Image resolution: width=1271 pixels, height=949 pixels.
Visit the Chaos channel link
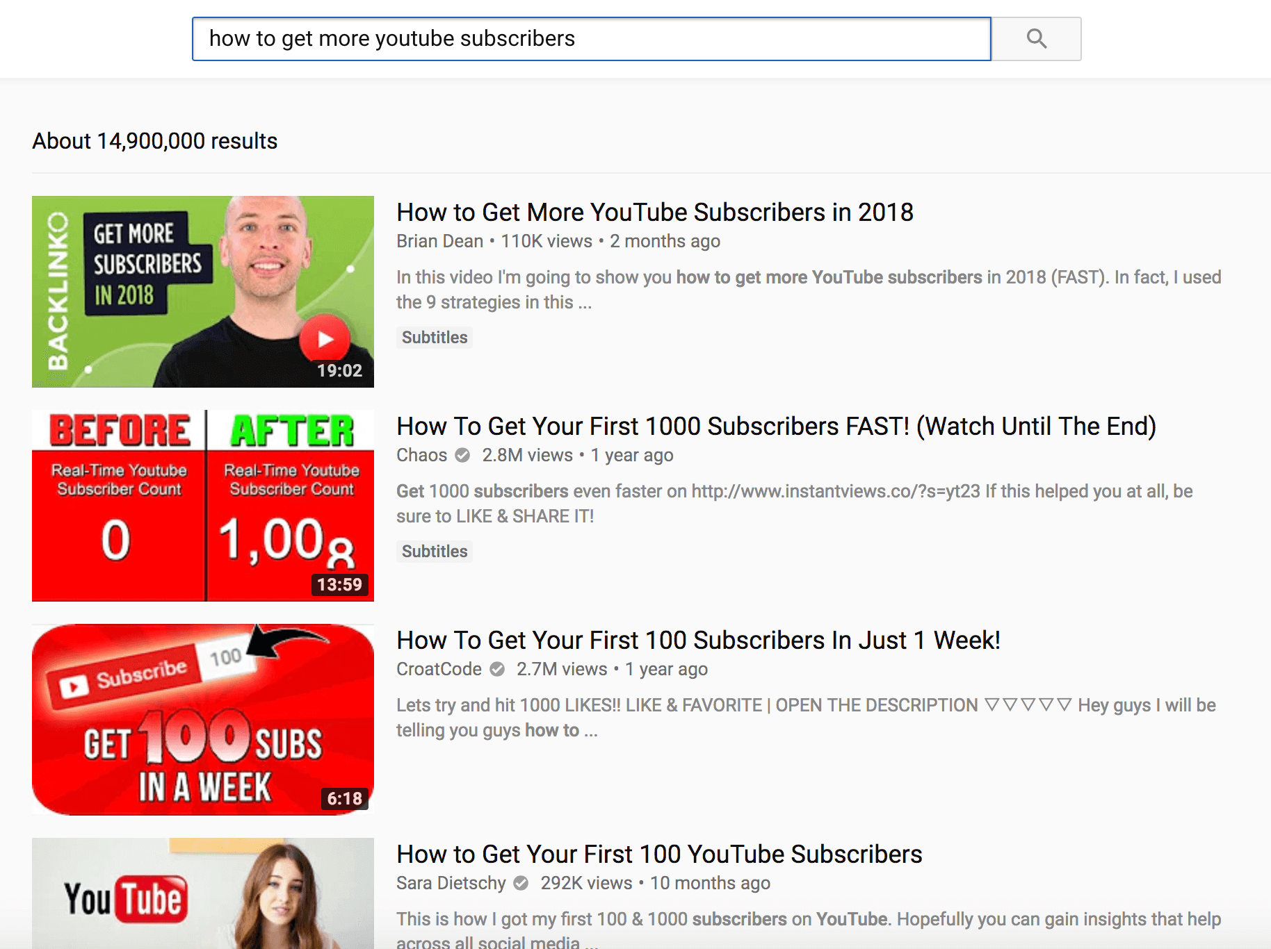pyautogui.click(x=421, y=455)
